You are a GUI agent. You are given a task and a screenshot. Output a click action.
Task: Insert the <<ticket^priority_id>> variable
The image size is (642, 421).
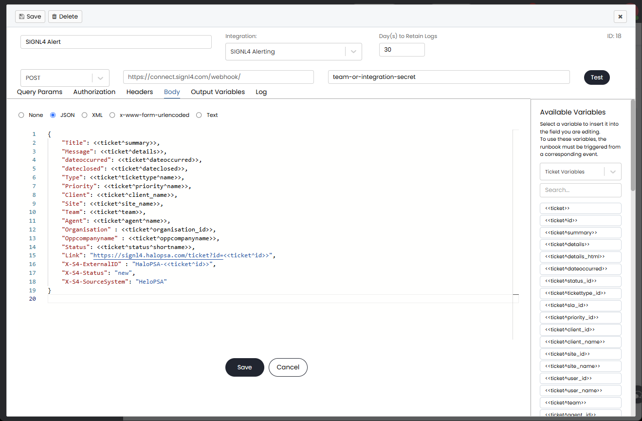[581, 318]
